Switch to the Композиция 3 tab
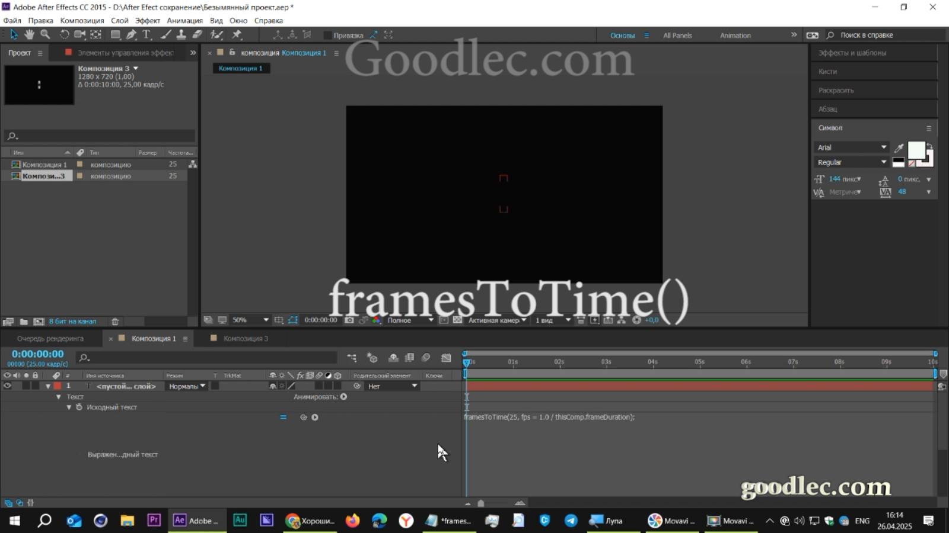The height and width of the screenshot is (533, 949). [x=246, y=338]
